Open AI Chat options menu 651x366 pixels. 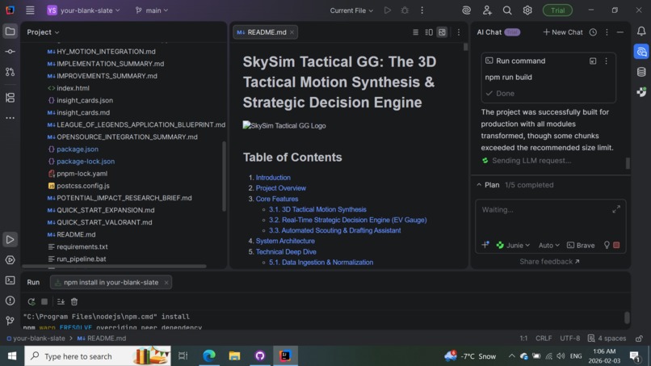click(x=607, y=32)
